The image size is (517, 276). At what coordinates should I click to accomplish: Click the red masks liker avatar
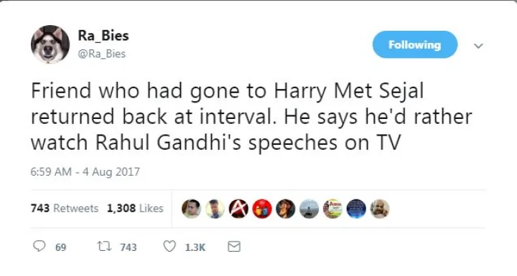coord(262,209)
